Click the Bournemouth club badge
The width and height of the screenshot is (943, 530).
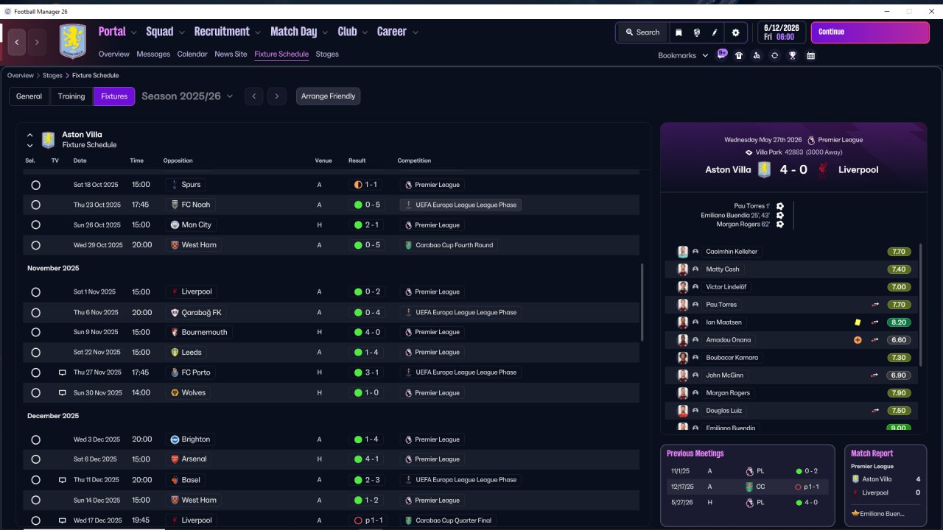[175, 332]
